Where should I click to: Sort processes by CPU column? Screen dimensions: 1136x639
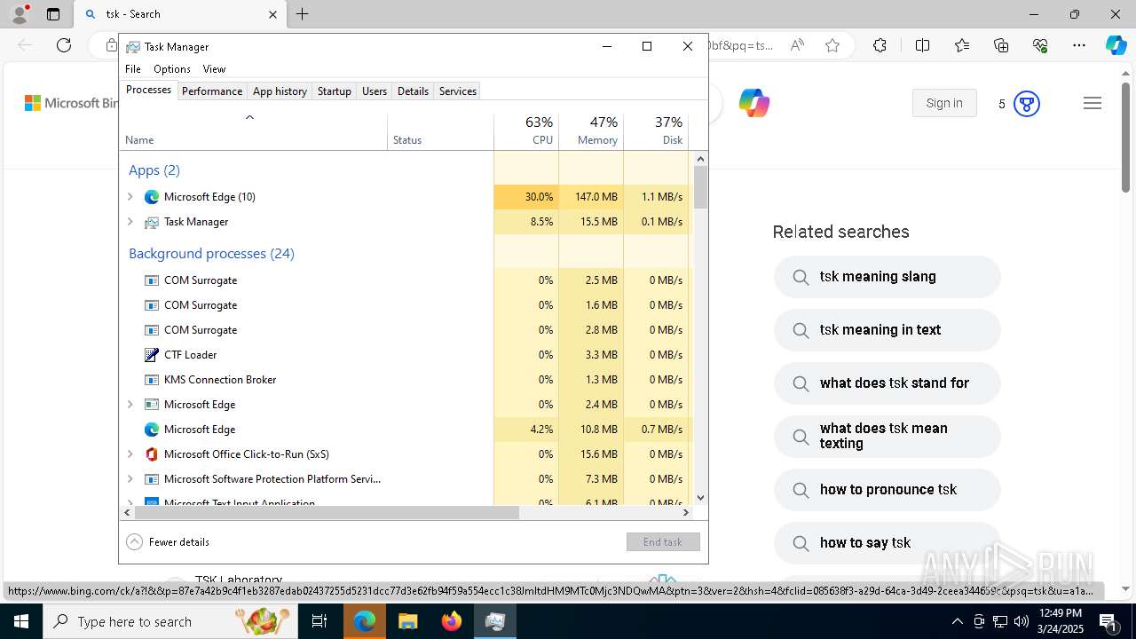tap(526, 130)
